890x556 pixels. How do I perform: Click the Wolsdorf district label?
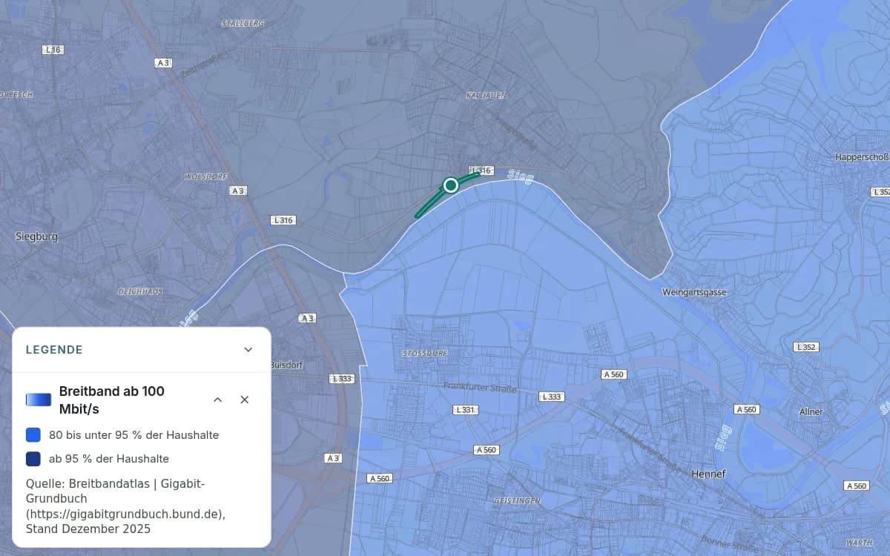point(205,177)
